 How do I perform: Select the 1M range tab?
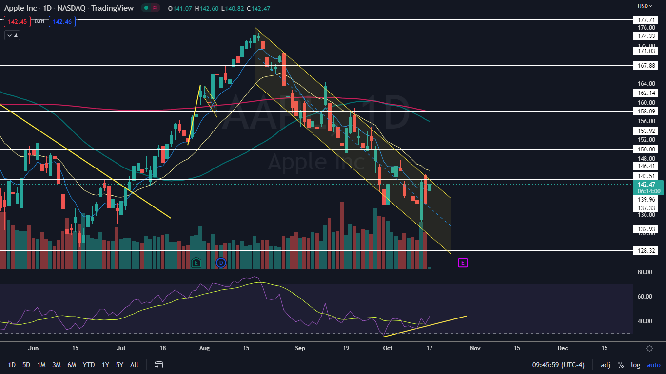[x=41, y=365]
